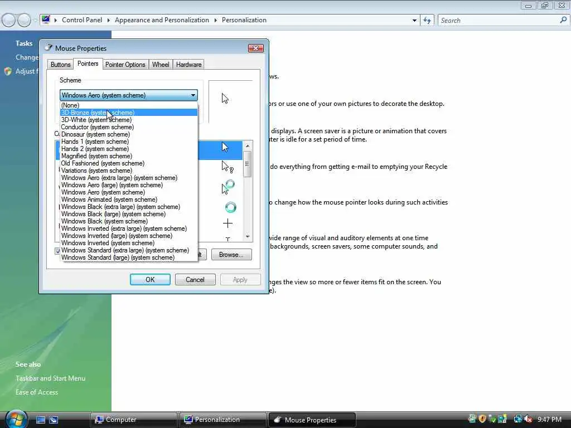The width and height of the screenshot is (571, 428).
Task: Open the Pointer Options tab
Action: pos(125,65)
